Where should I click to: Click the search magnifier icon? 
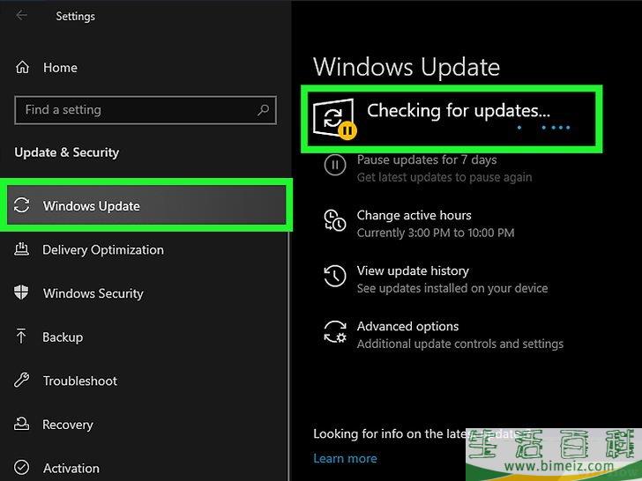tap(263, 110)
